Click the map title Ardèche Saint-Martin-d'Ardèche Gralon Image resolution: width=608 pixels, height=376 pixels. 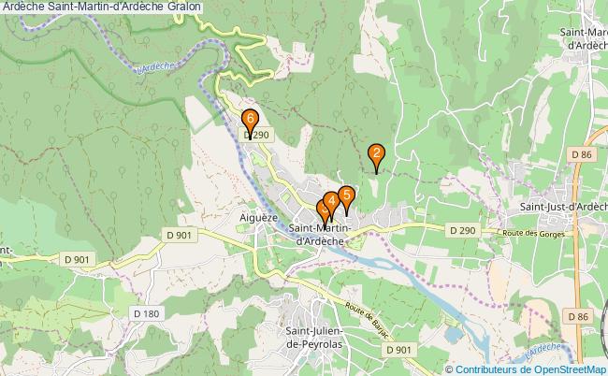[101, 7]
